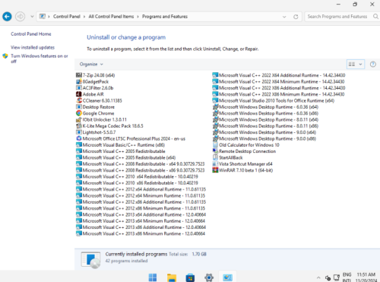Image resolution: width=380 pixels, height=282 pixels.
Task: Click Microsoft Office LTSC Professional Plus icon
Action: [x=79, y=138]
